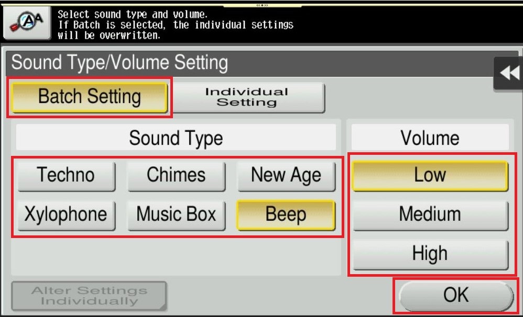Switch to Batch Setting tab

click(89, 97)
